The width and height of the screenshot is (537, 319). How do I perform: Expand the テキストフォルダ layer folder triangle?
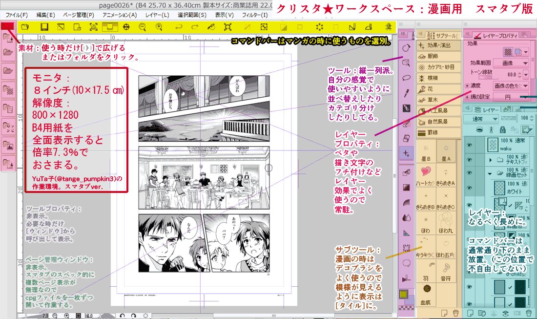[x=491, y=160]
